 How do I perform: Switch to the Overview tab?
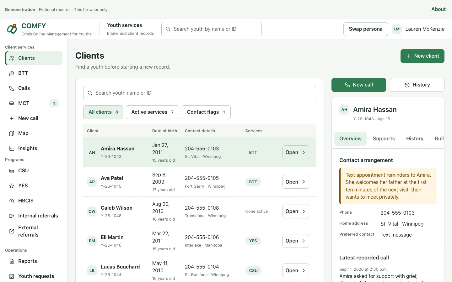click(x=350, y=139)
